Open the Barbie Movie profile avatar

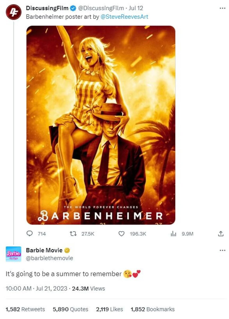14,254
